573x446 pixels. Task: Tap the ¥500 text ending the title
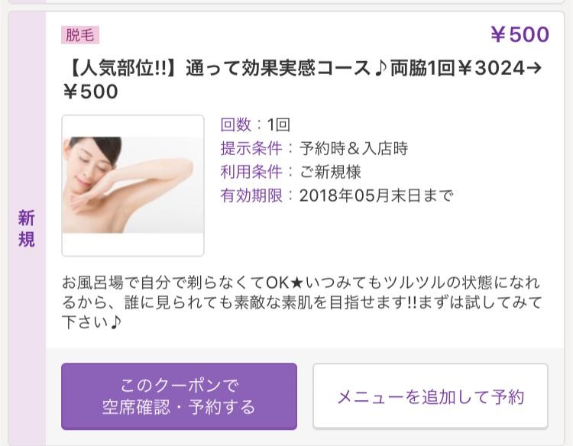pos(90,92)
